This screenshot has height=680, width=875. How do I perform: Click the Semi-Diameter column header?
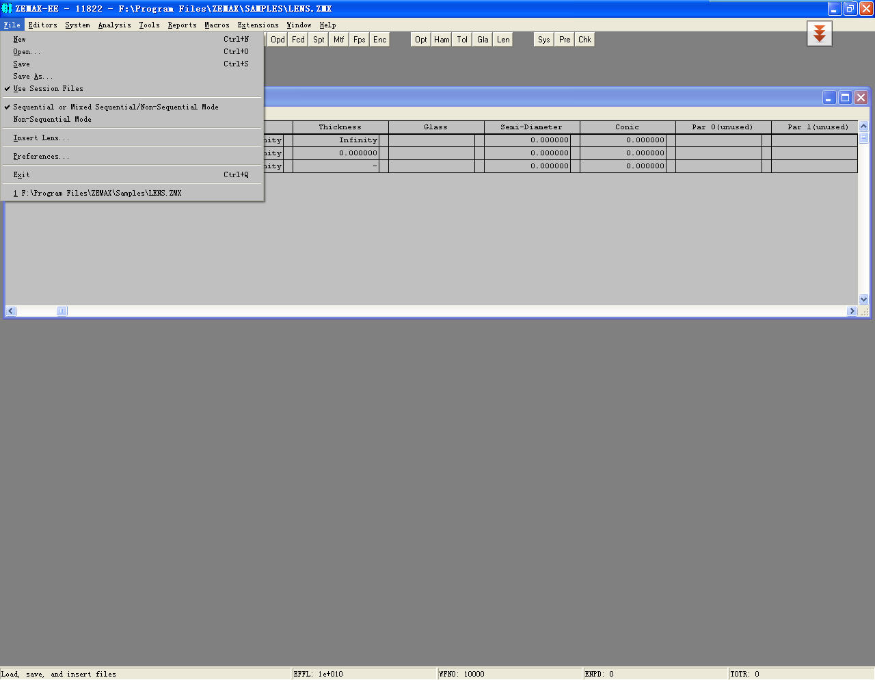pos(532,127)
